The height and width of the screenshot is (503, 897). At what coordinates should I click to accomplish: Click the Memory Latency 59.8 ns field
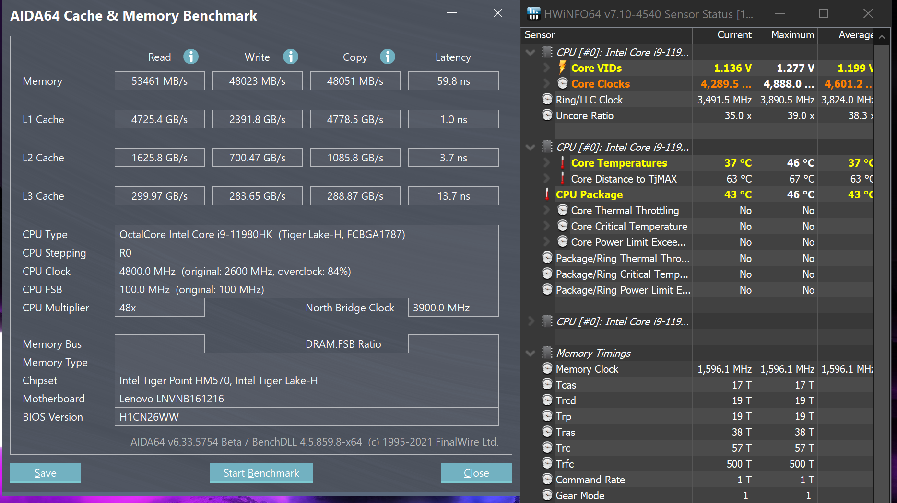(x=453, y=81)
